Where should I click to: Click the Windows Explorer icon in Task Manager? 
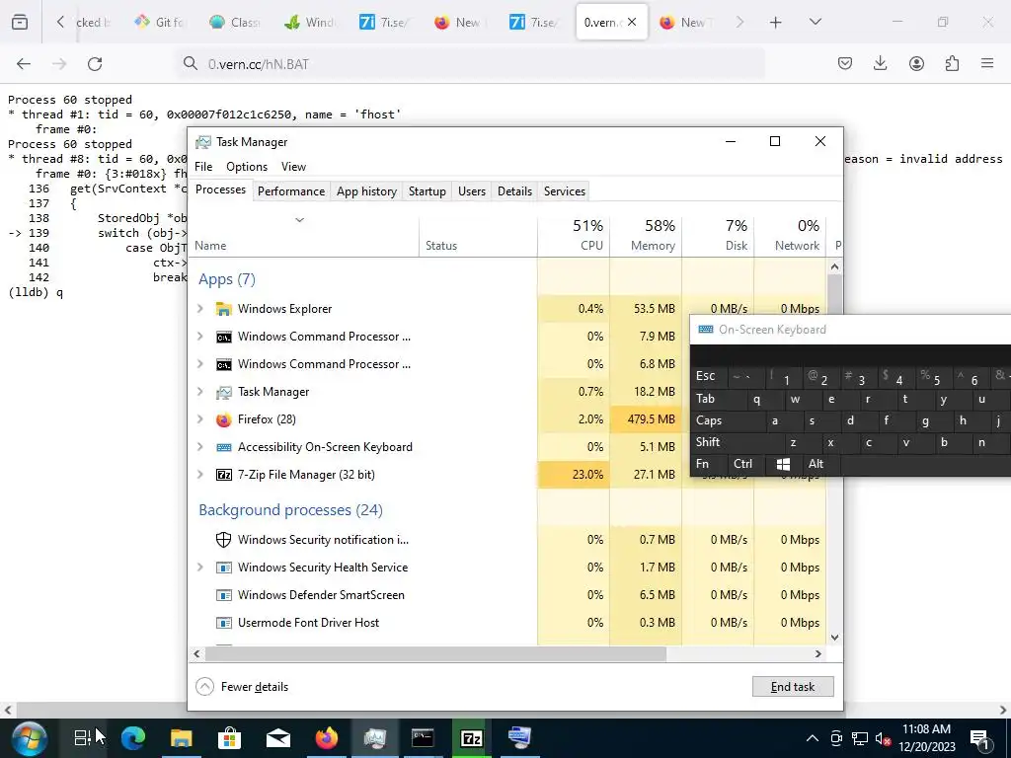(x=224, y=309)
